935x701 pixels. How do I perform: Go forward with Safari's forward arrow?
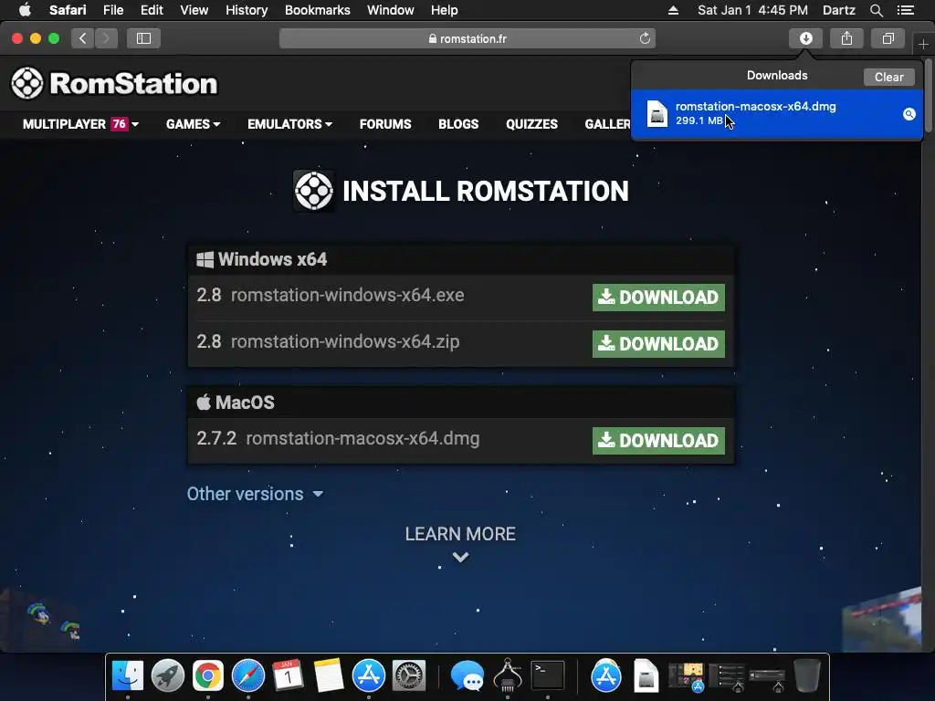[106, 38]
